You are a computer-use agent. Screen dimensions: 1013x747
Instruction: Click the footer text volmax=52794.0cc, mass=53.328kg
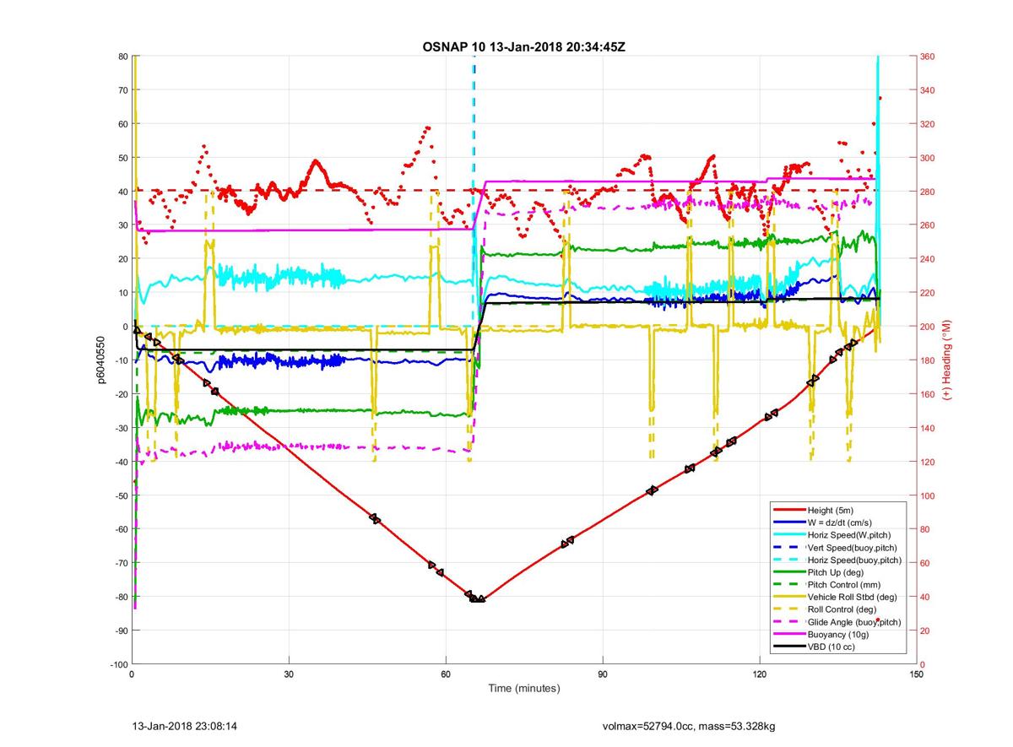[689, 725]
